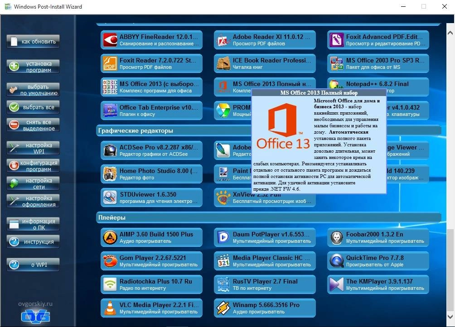The height and width of the screenshot is (327, 455).
Task: Click the VLC Media Player cone icon
Action: (x=110, y=308)
